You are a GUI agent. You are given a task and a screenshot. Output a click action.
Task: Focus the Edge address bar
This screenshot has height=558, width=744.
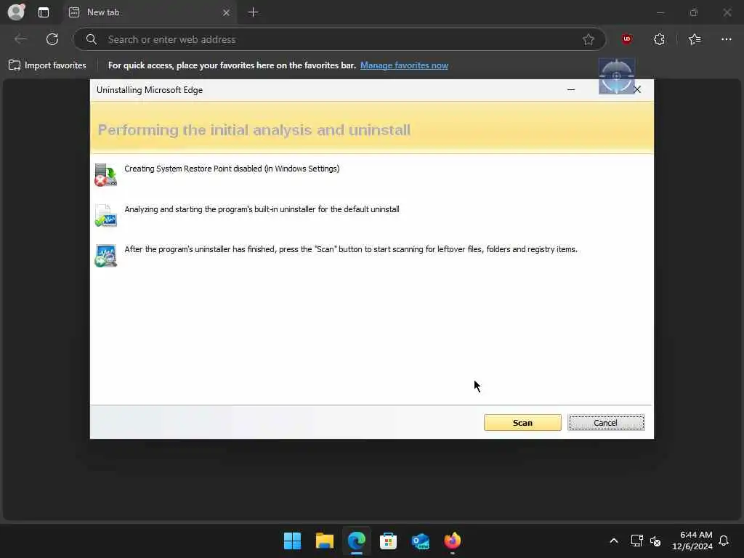click(x=339, y=39)
